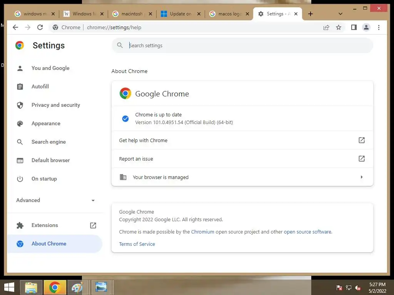394x295 pixels.
Task: Open On startup settings
Action: (44, 179)
